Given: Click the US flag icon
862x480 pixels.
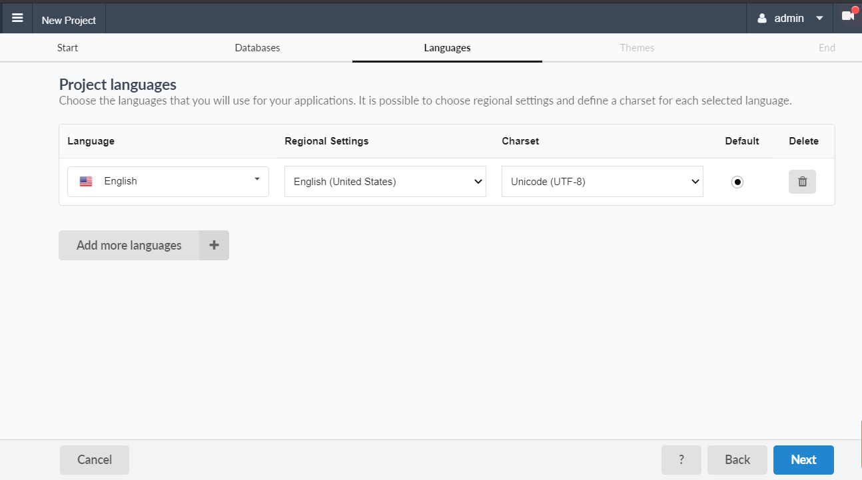Looking at the screenshot, I should pos(86,181).
